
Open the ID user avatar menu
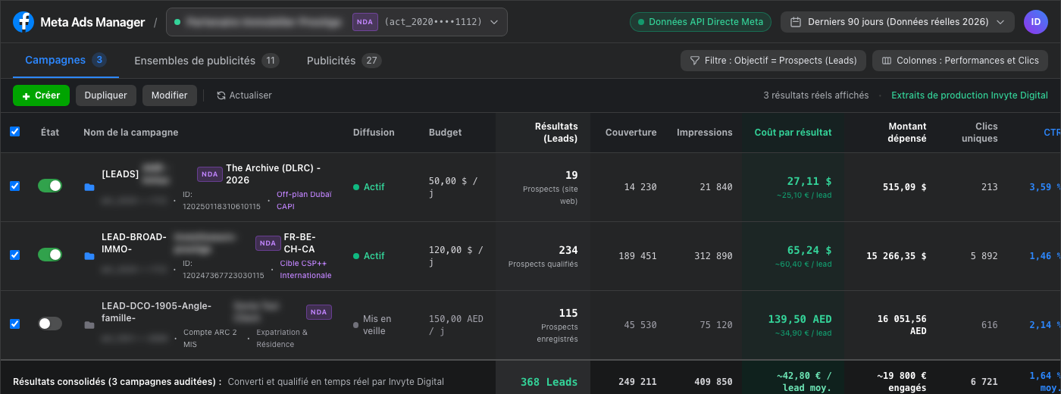point(1036,22)
